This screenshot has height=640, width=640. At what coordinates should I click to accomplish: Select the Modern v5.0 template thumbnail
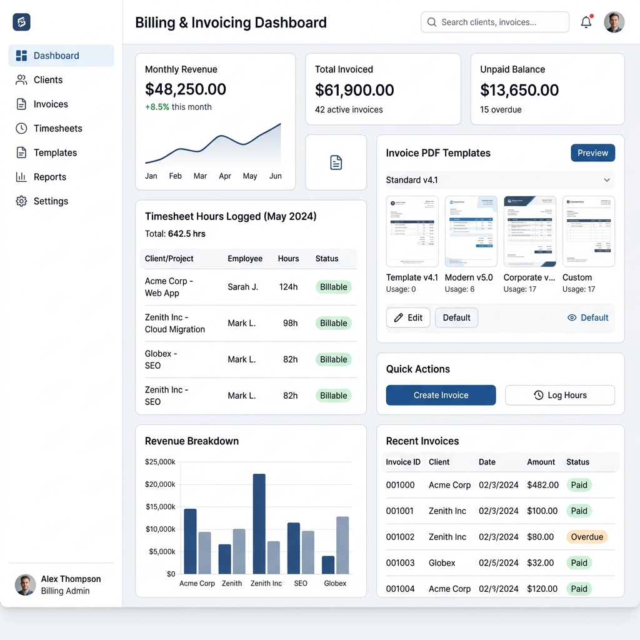471,231
